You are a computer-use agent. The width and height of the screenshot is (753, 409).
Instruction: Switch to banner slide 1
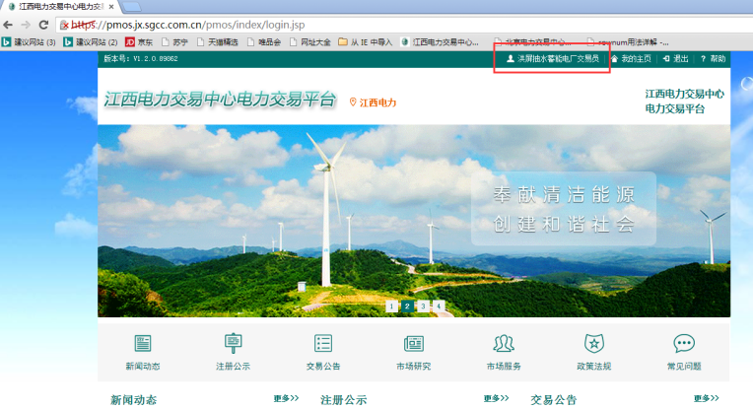(391, 307)
